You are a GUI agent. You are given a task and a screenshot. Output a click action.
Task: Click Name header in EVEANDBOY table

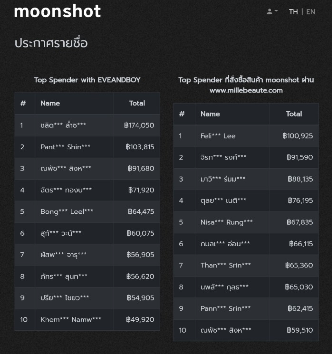pyautogui.click(x=50, y=104)
